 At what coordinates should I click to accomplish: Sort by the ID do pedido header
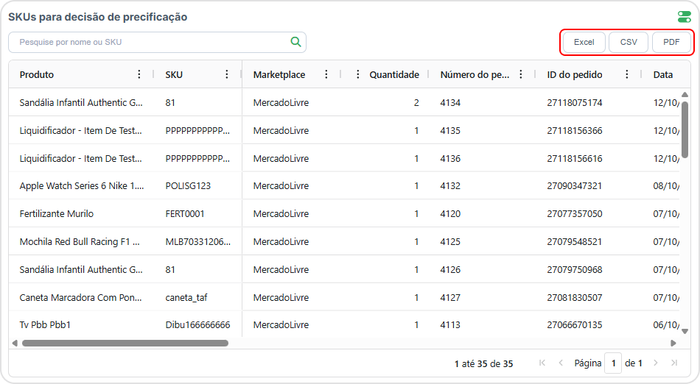(x=575, y=74)
